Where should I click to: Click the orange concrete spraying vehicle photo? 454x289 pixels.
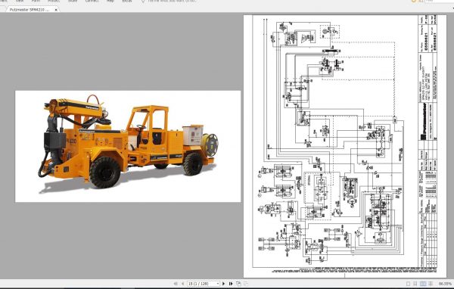tap(128, 146)
